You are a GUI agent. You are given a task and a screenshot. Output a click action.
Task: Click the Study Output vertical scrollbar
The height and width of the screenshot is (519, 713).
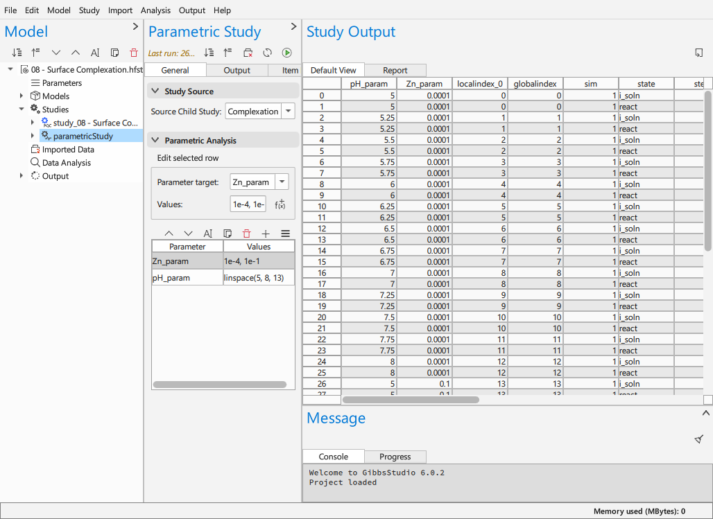click(707, 170)
